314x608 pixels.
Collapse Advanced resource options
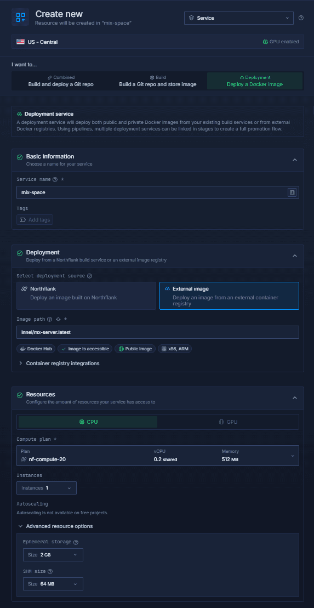[x=55, y=526]
